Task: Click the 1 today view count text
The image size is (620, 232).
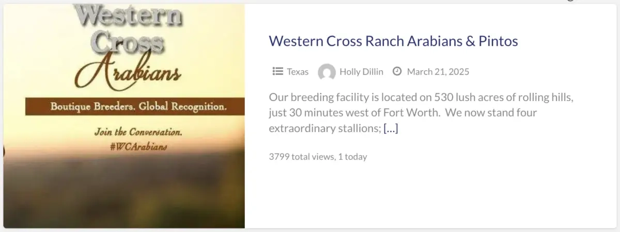Action: click(353, 157)
